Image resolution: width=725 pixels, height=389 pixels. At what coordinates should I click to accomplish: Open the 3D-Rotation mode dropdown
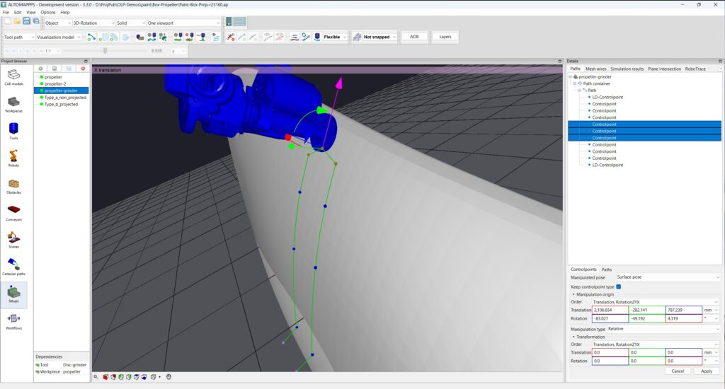click(93, 23)
